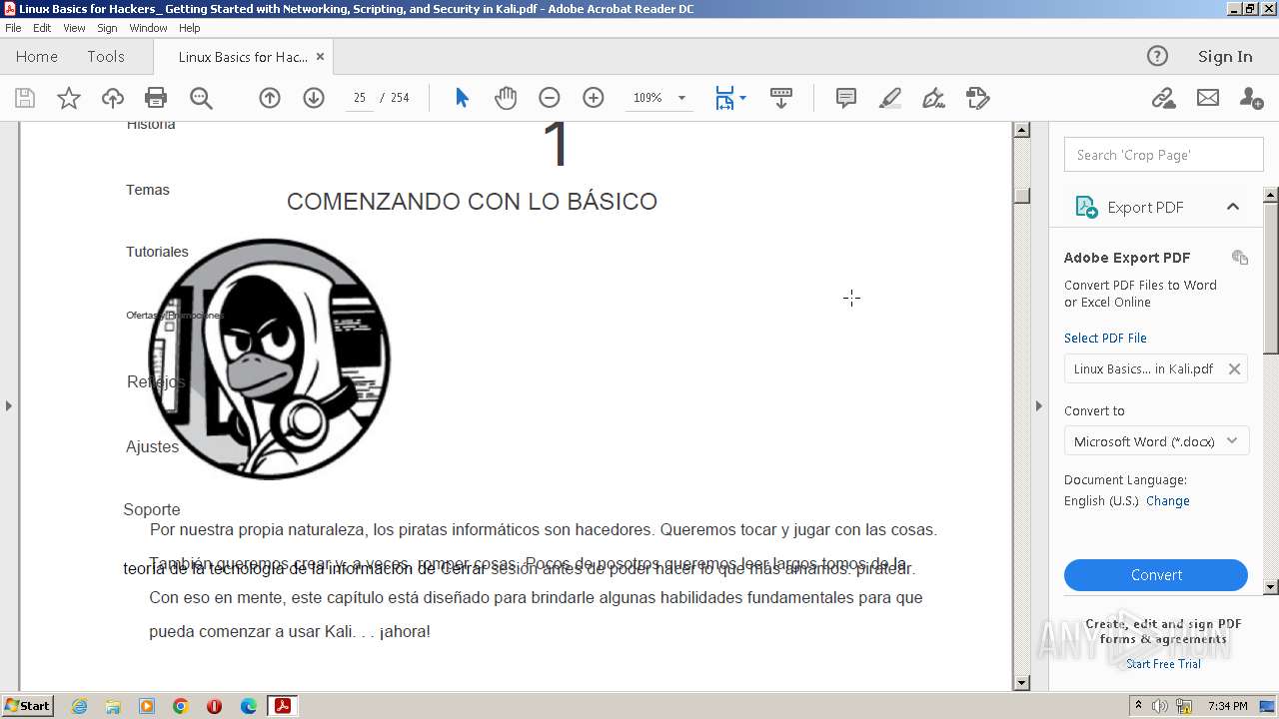Close the Linux Basics document tab
The image size is (1279, 719).
(x=320, y=57)
